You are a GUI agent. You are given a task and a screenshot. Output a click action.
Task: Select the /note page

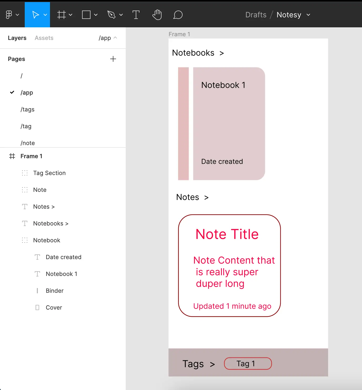(x=27, y=143)
